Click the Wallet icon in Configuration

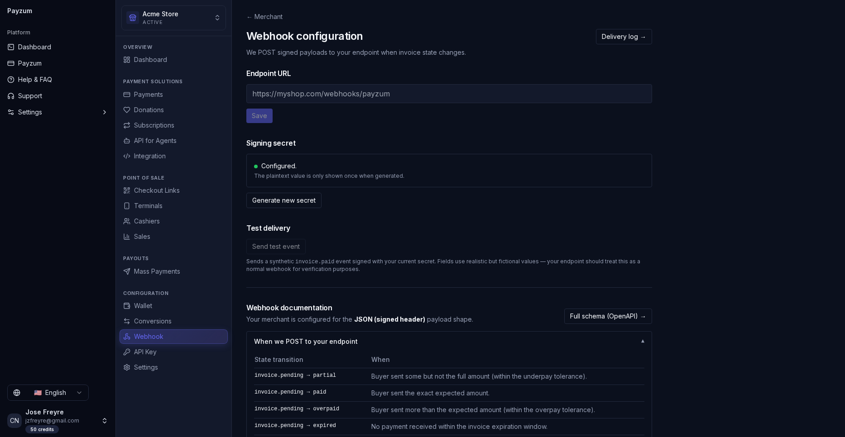pos(127,306)
